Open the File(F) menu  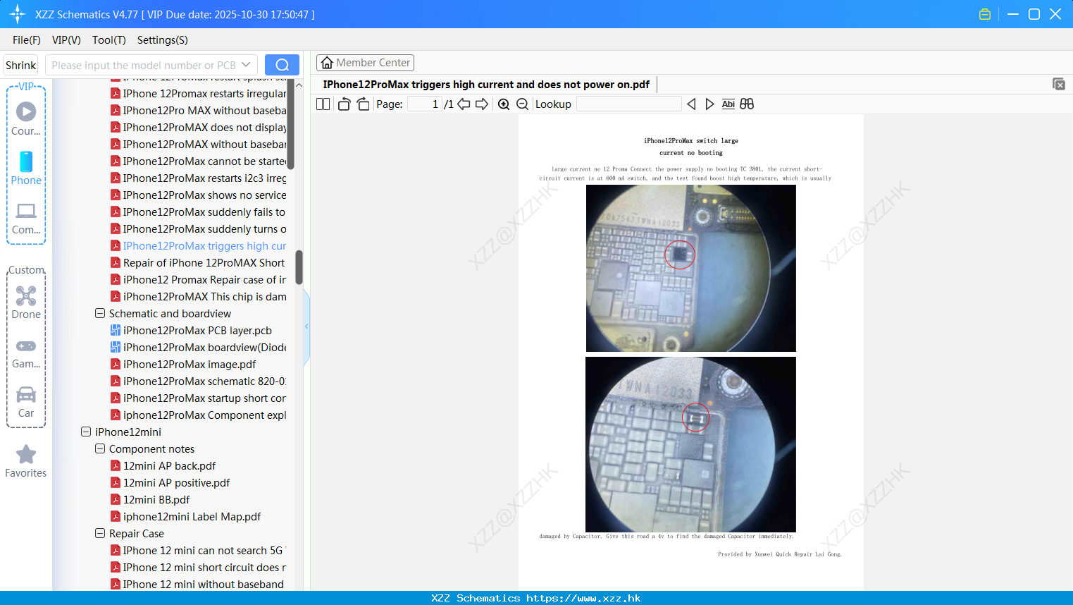click(x=27, y=40)
